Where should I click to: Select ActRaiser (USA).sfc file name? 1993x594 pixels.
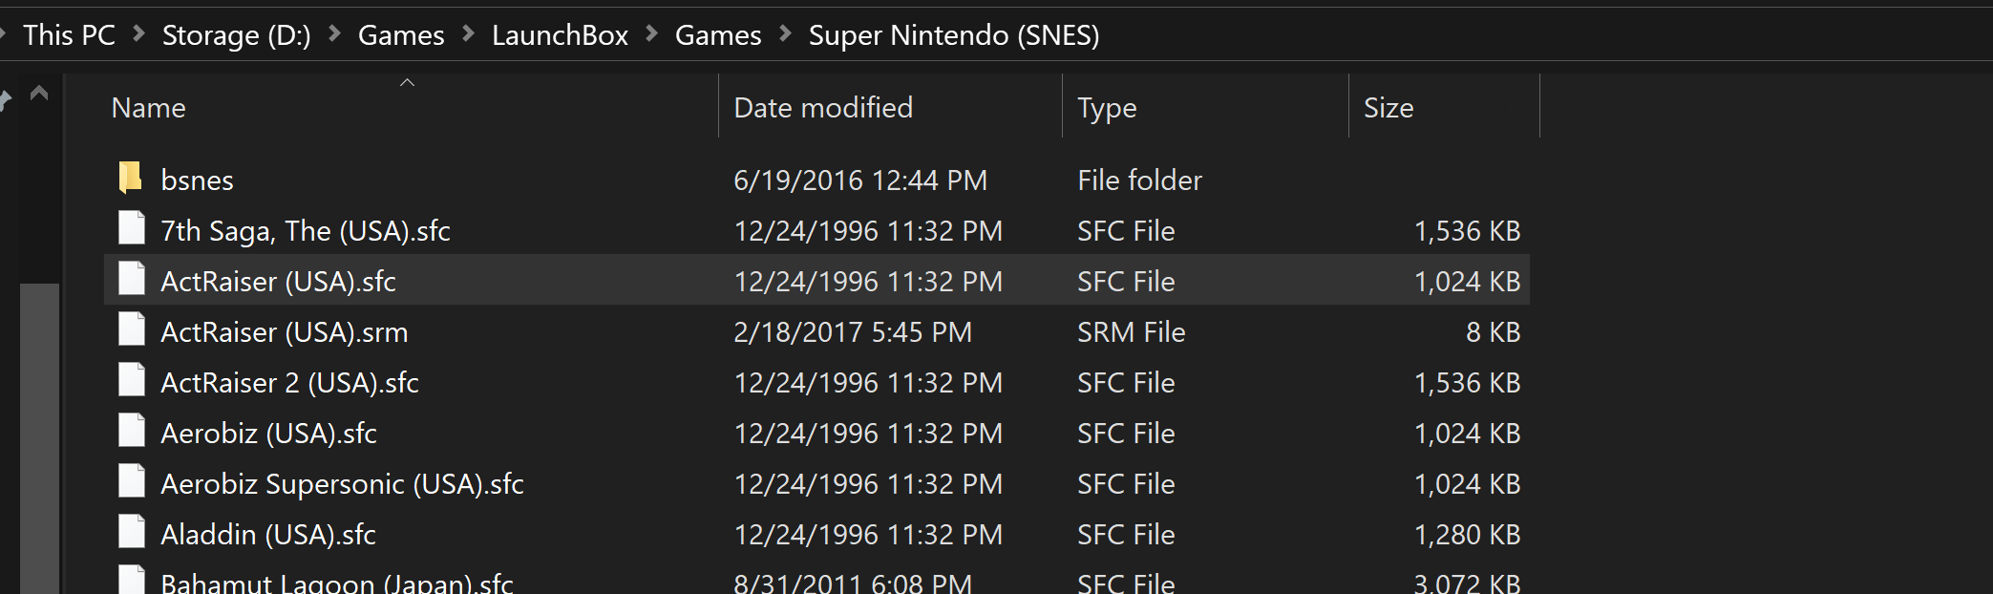coord(278,281)
